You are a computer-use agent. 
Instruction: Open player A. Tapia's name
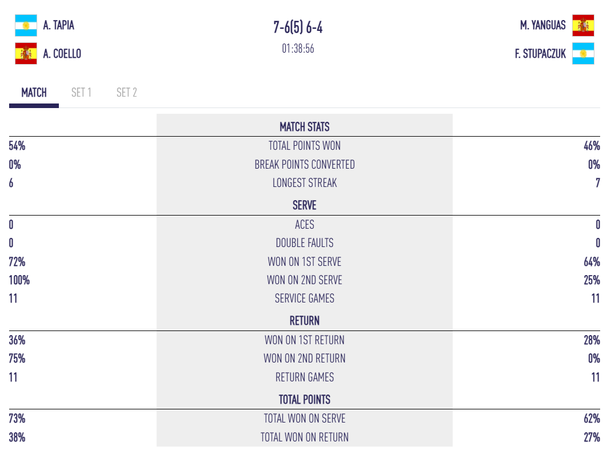pyautogui.click(x=59, y=26)
